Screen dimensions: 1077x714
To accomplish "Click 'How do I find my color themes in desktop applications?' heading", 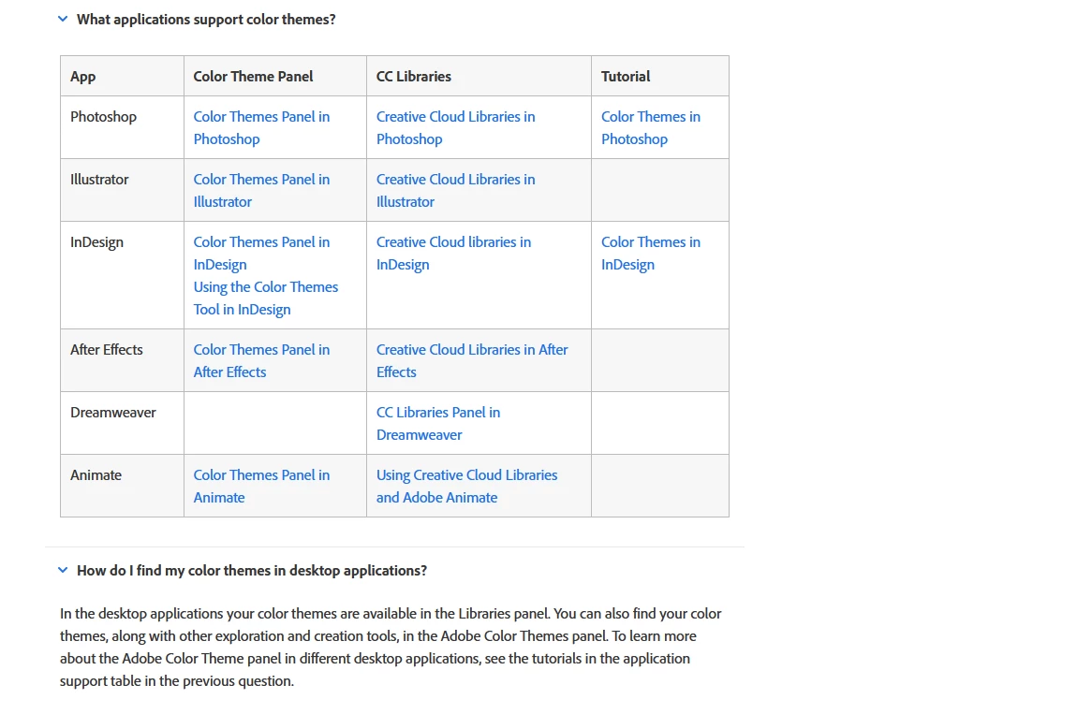I will point(251,571).
